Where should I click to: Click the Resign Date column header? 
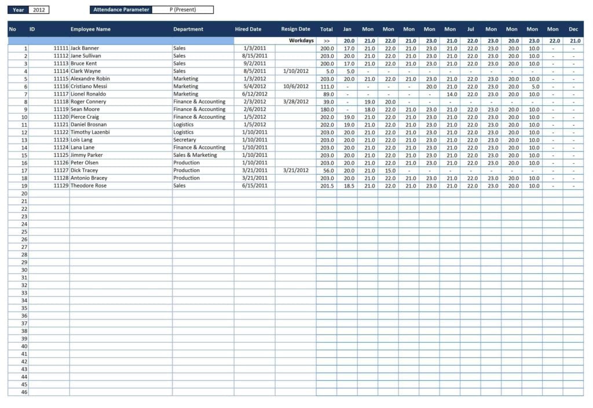[295, 29]
